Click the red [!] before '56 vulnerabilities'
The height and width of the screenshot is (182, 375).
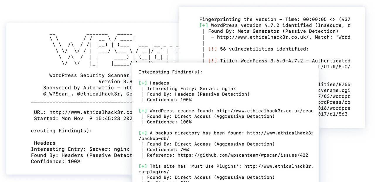pos(212,49)
